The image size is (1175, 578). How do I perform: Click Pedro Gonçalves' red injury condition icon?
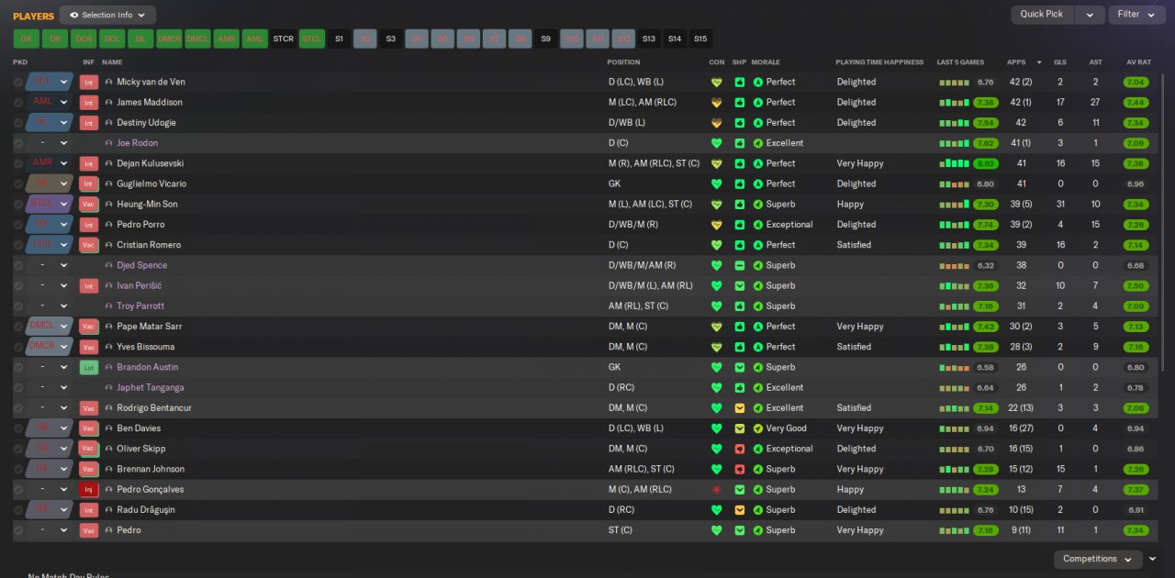[x=717, y=490]
